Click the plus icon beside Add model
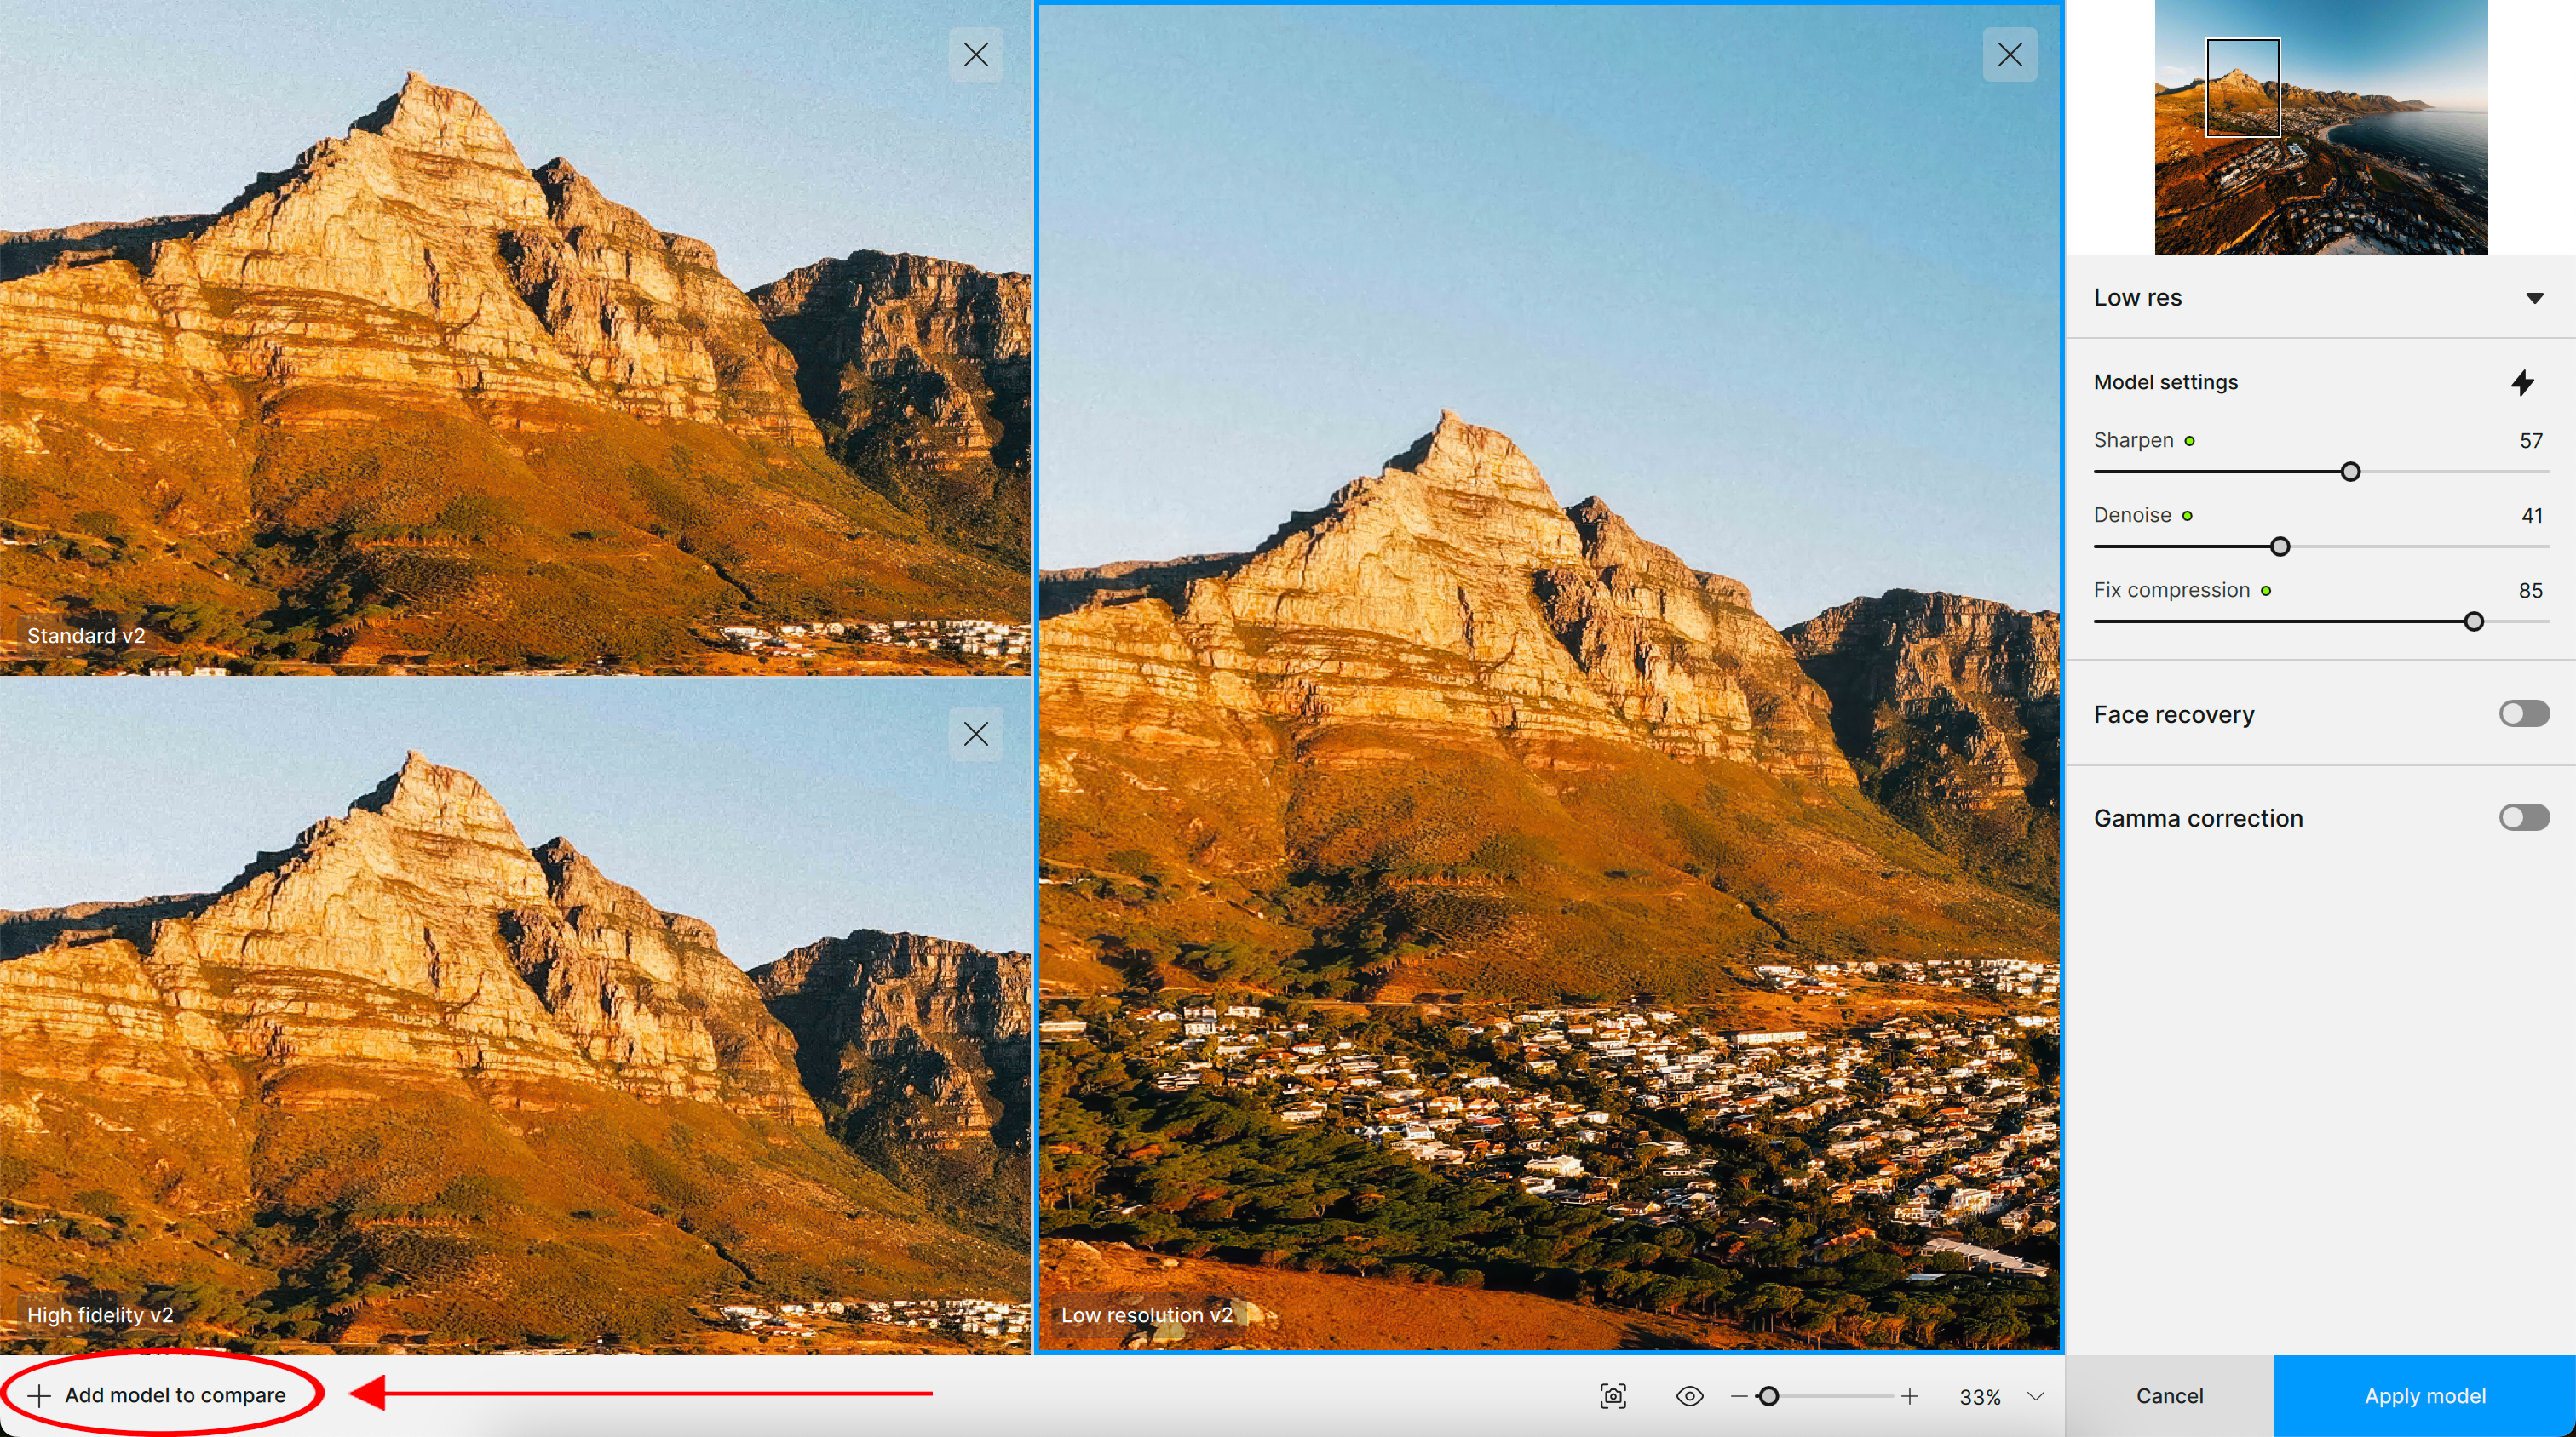This screenshot has width=2576, height=1437. pyautogui.click(x=39, y=1395)
